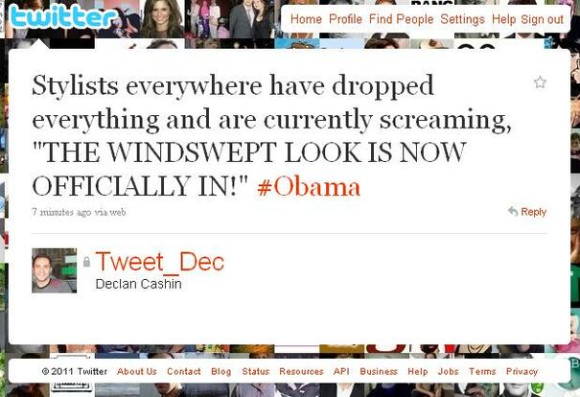Click the Twitter logo
The image size is (580, 397).
[62, 16]
